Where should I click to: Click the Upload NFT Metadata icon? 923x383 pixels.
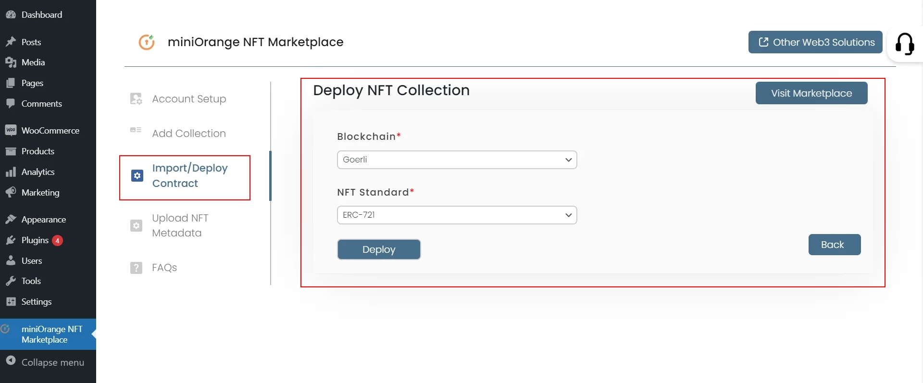coord(136,225)
